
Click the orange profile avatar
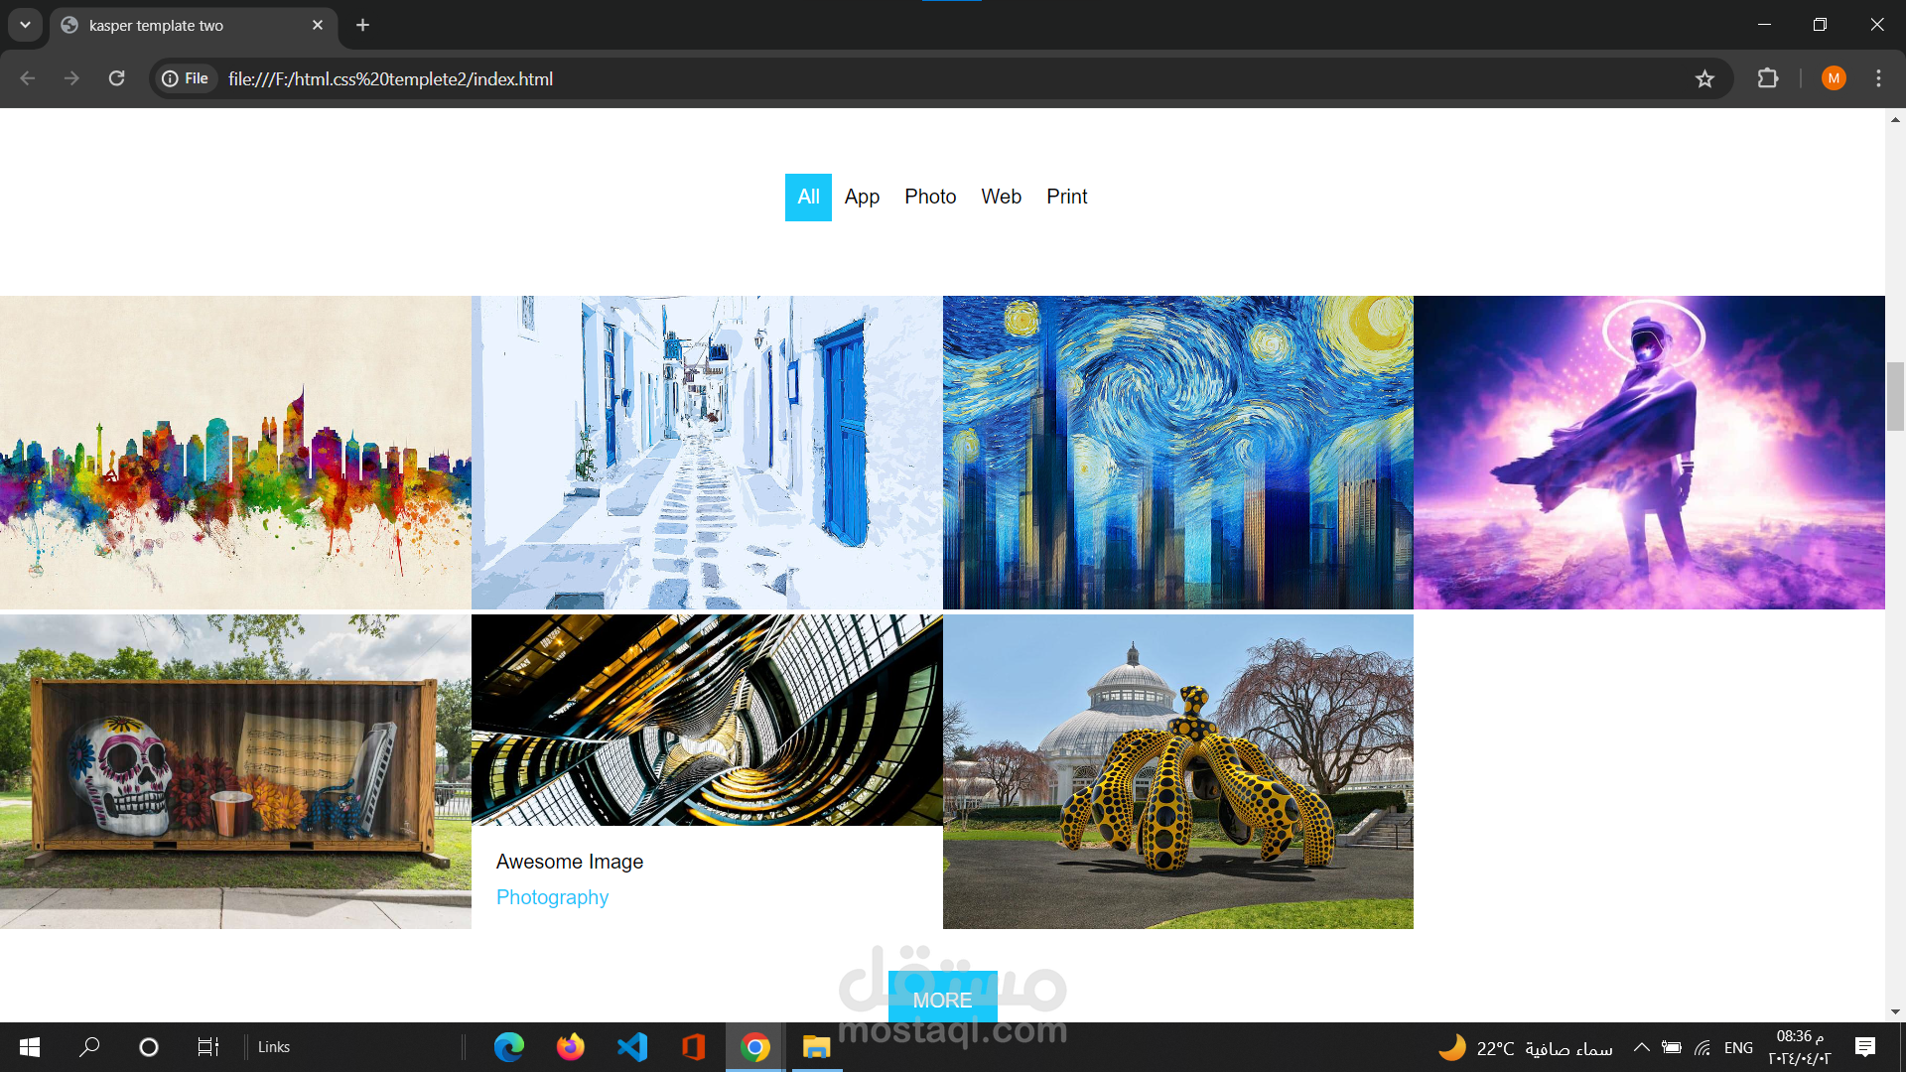[1833, 78]
